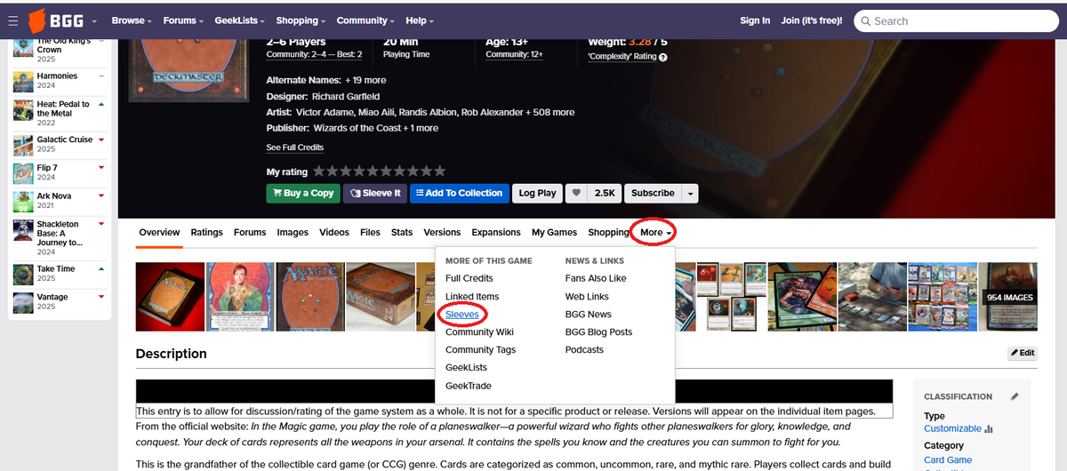Switch to the Ratings tab
The width and height of the screenshot is (1067, 471).
pos(207,233)
